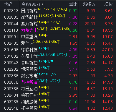Select stock code 002403
This screenshot has height=112, width=116.
(11, 43)
